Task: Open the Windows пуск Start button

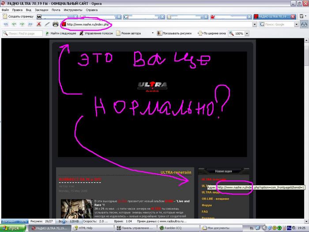Action: [13, 228]
